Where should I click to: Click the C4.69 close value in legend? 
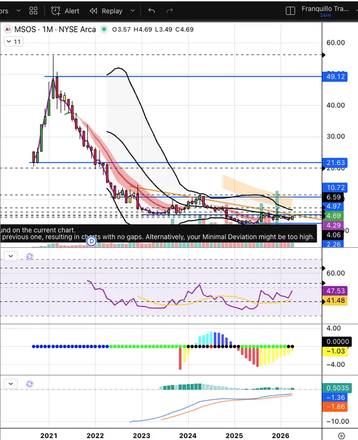[x=184, y=30]
